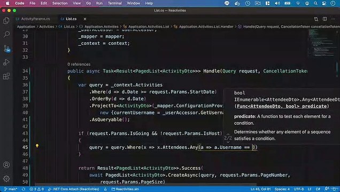The height and width of the screenshot is (192, 340).
Task: Click Reactivities.sln in status bar
Action: coord(125,189)
